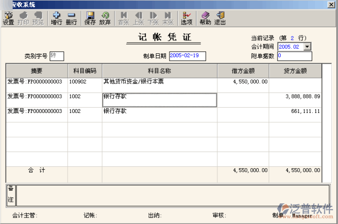Click the 预览 (Preview) toolbar icon
This screenshot has height=224, width=338.
(38, 18)
